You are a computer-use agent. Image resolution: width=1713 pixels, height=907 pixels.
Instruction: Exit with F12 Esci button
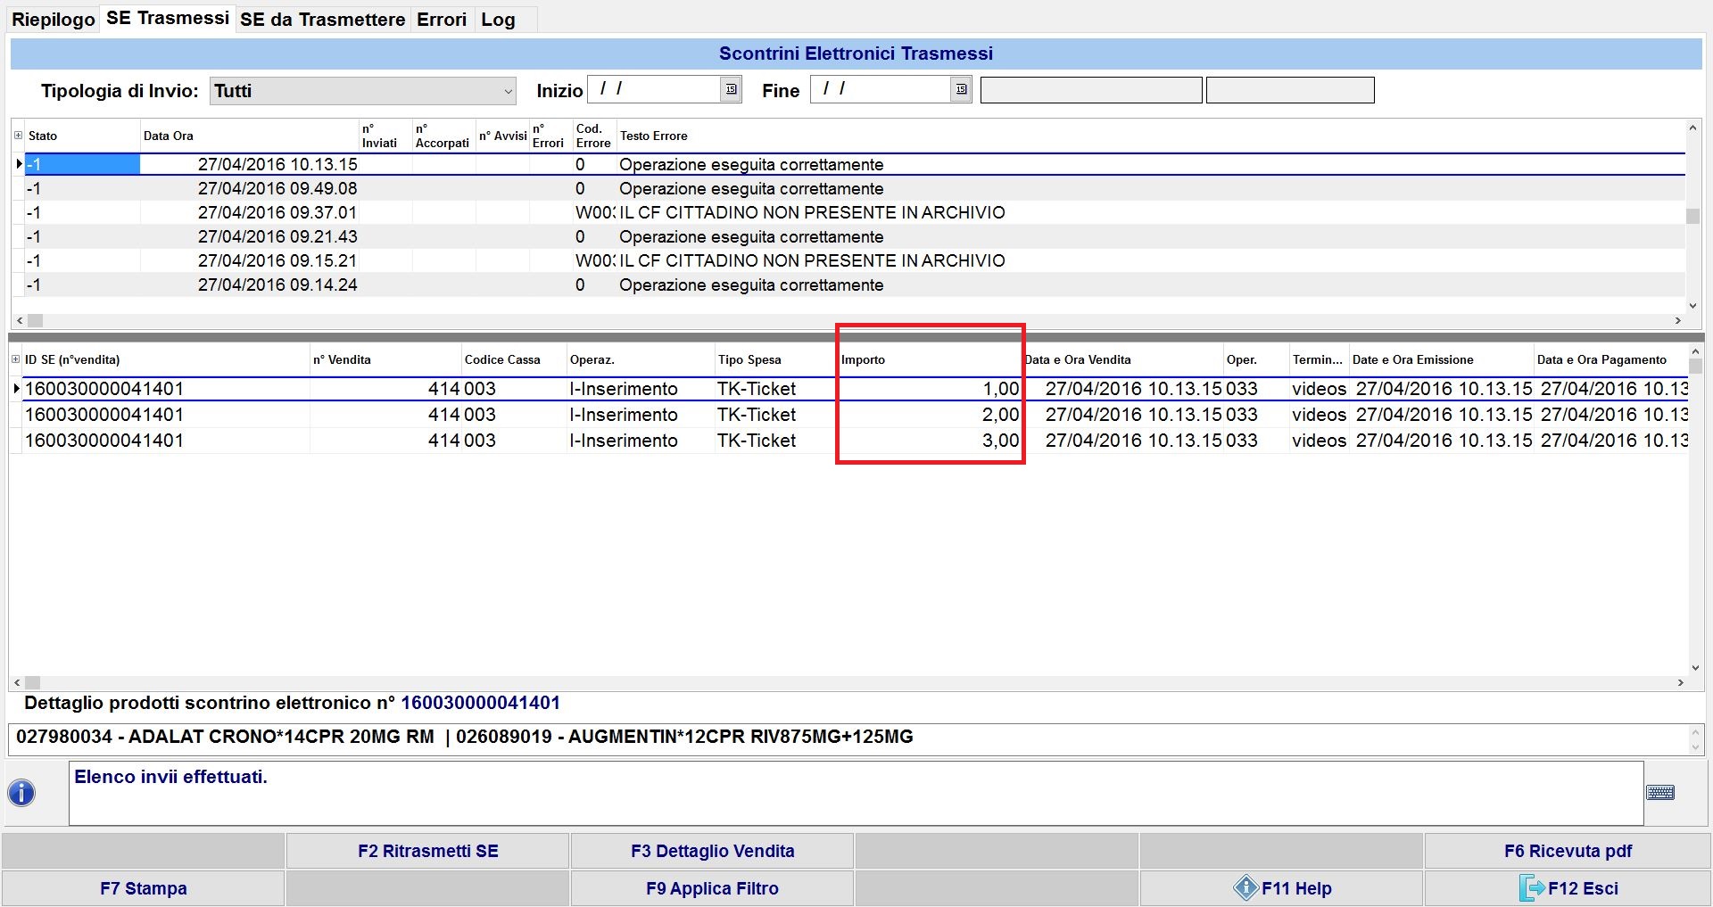[1568, 888]
